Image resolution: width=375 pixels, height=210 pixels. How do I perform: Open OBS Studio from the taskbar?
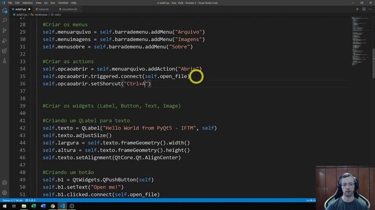[x=71, y=206]
